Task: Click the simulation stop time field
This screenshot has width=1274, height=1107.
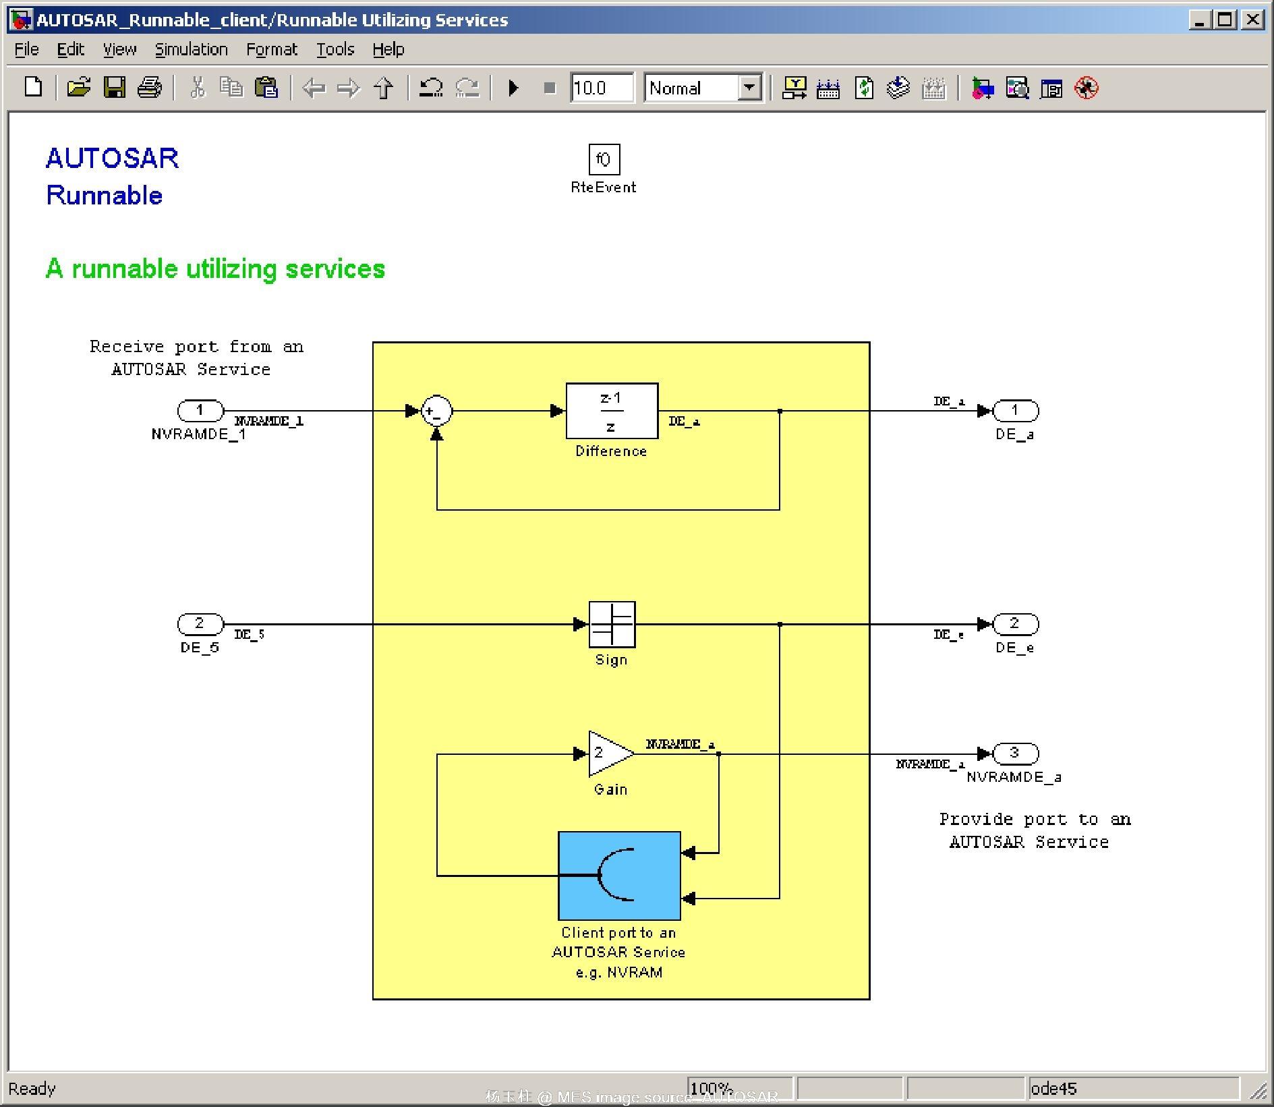Action: pyautogui.click(x=602, y=88)
